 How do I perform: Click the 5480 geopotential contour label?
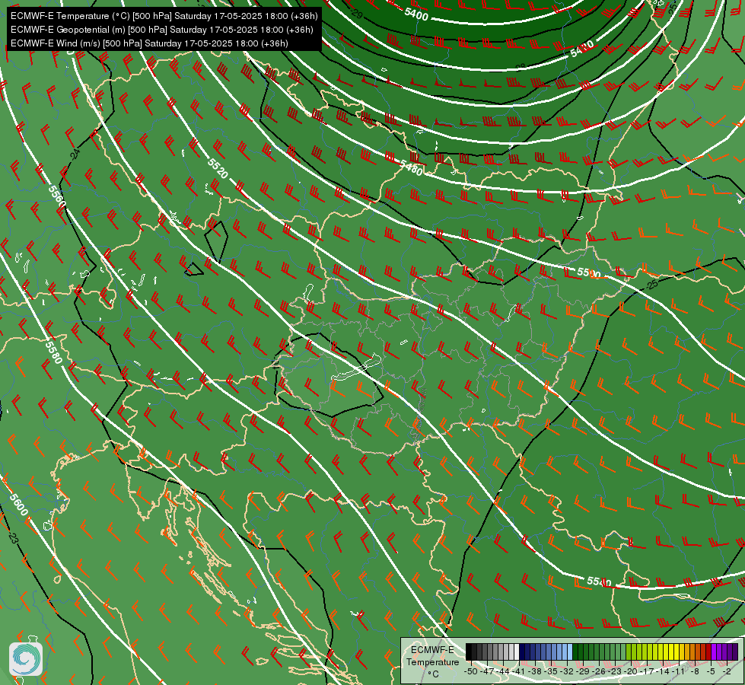pos(411,167)
